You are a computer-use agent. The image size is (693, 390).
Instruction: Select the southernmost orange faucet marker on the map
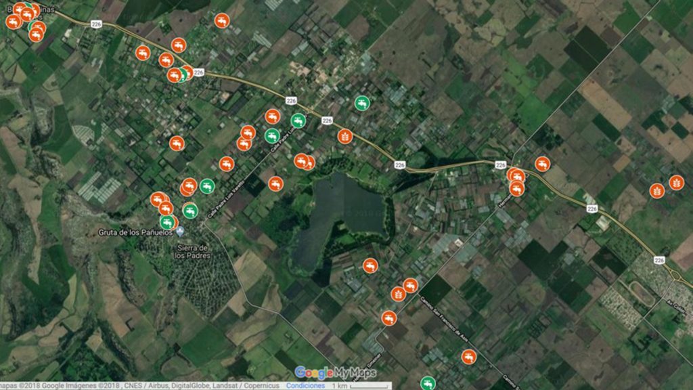(468, 356)
